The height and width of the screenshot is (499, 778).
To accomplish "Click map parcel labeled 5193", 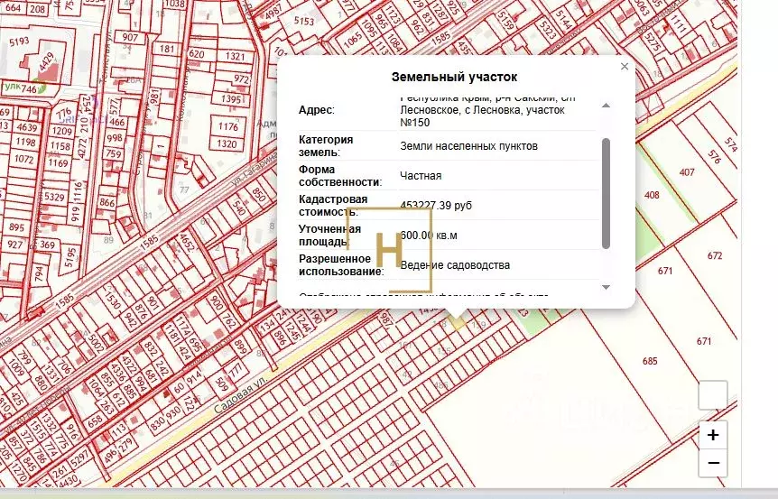I will click(19, 42).
